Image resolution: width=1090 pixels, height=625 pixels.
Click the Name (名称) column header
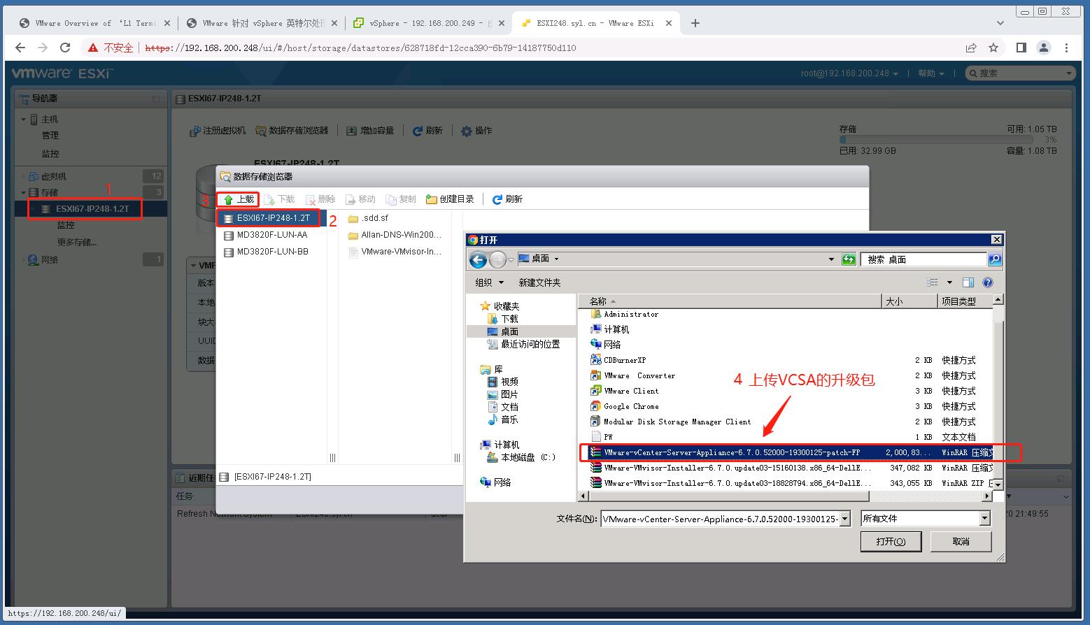(x=730, y=301)
